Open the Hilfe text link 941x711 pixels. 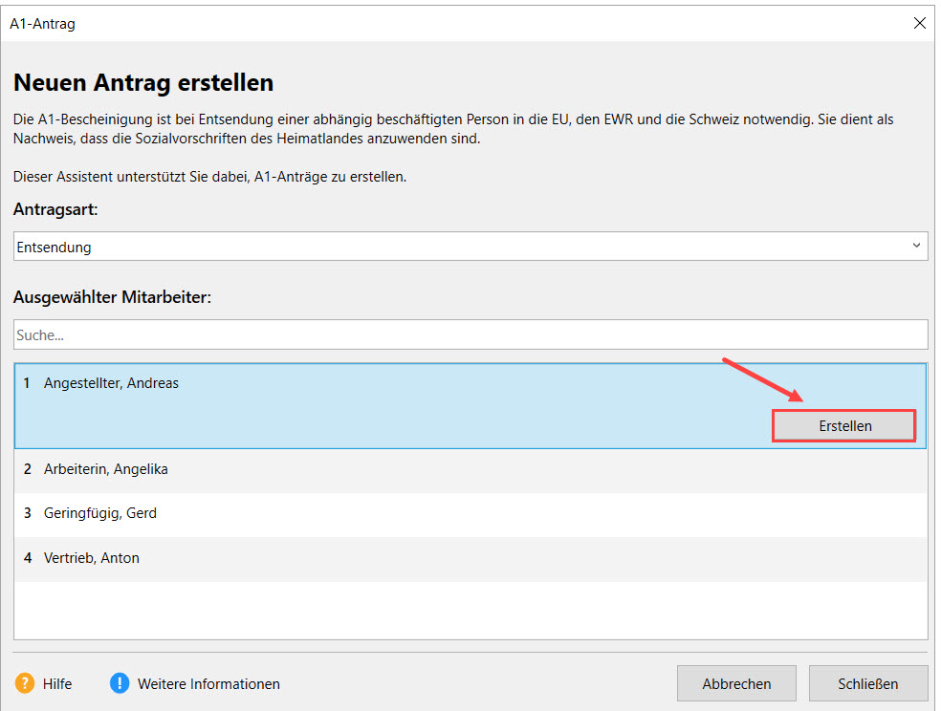(x=57, y=683)
